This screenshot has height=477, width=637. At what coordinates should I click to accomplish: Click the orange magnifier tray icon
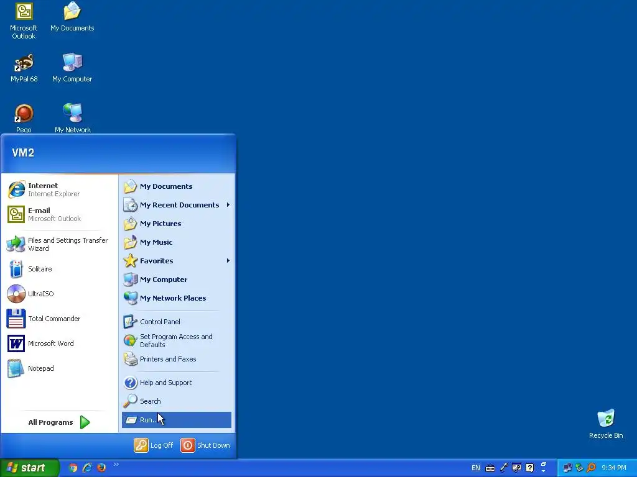click(x=592, y=468)
